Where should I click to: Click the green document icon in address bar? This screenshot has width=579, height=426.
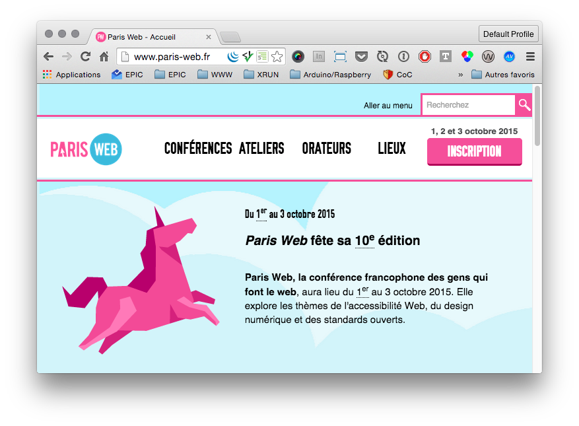[262, 57]
